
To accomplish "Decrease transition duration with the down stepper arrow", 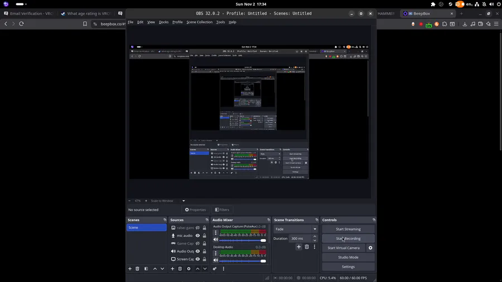I will click(315, 240).
